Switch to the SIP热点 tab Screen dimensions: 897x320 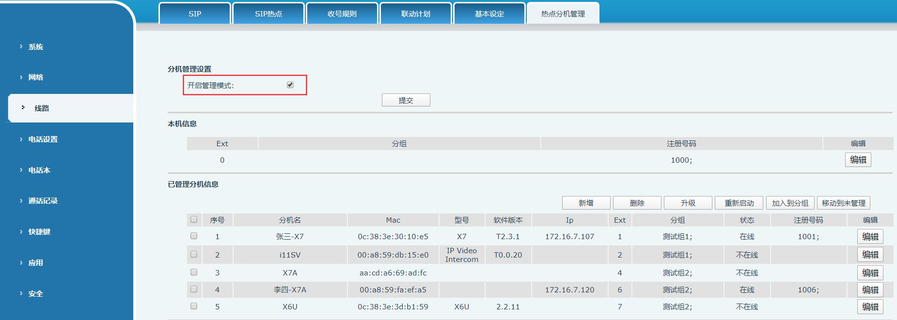[268, 14]
